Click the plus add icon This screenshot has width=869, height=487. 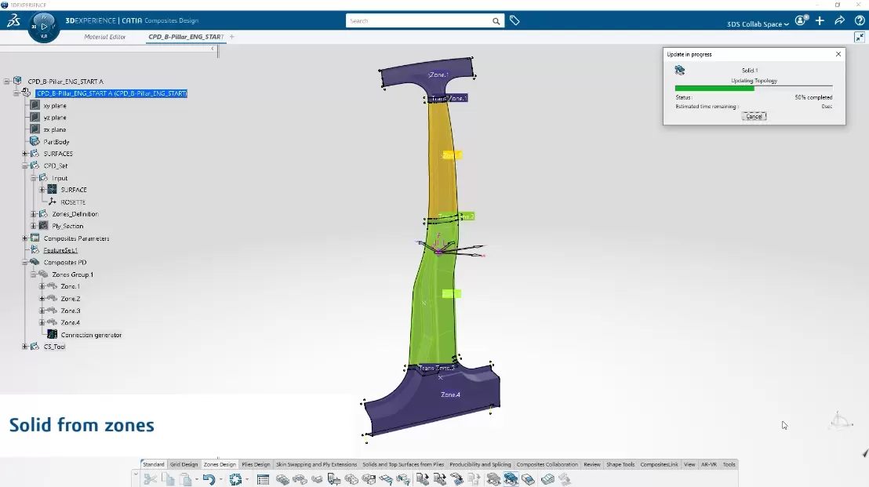point(820,21)
